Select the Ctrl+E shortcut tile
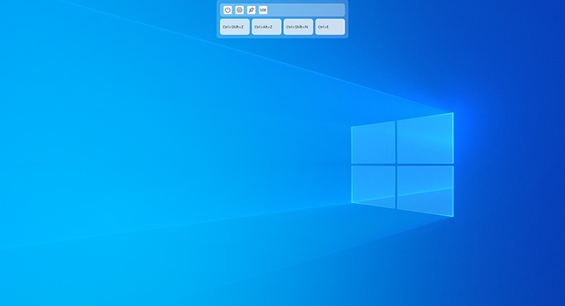The width and height of the screenshot is (565, 306). pos(330,27)
